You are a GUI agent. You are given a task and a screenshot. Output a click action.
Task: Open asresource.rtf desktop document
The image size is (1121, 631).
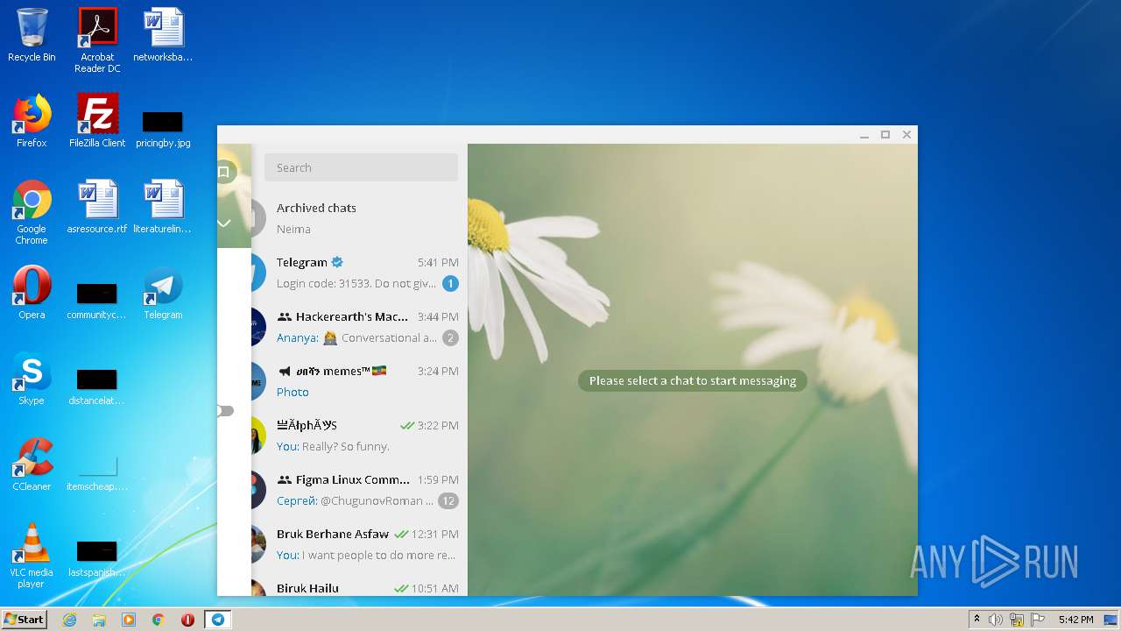tap(97, 207)
